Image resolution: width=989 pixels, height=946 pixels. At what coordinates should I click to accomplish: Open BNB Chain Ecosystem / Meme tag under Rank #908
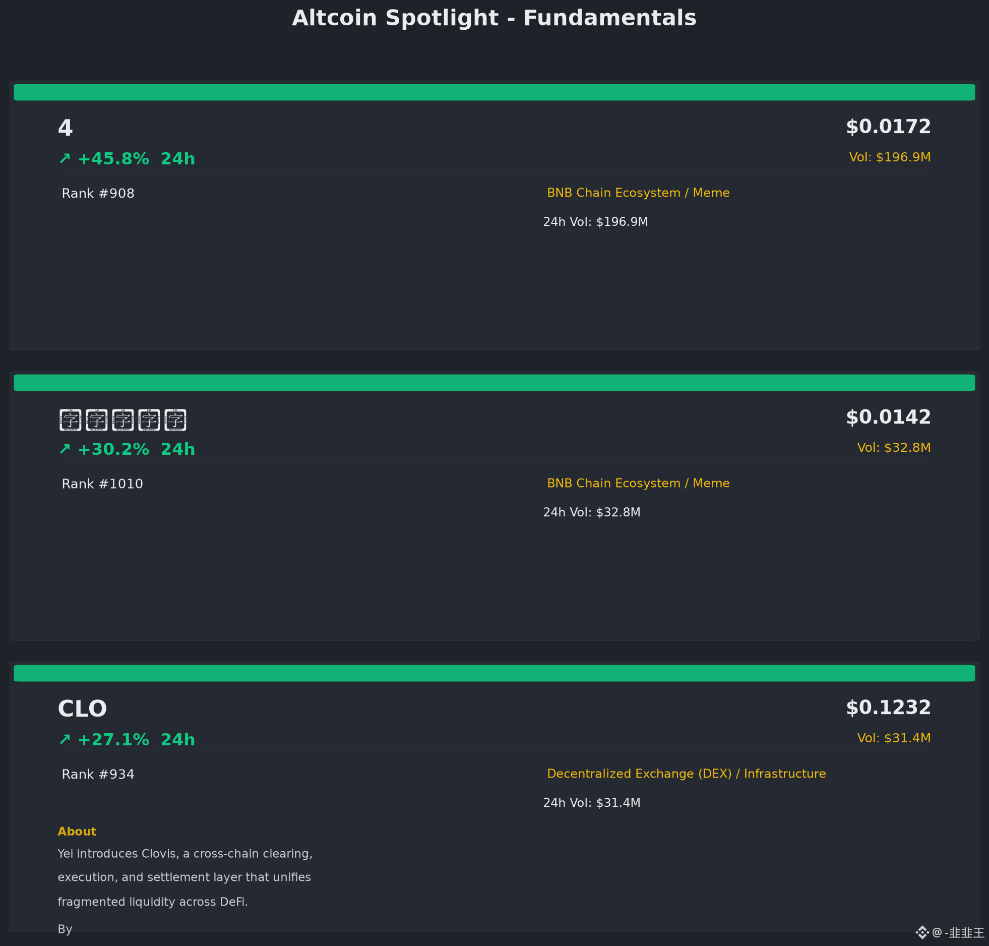pyautogui.click(x=638, y=193)
